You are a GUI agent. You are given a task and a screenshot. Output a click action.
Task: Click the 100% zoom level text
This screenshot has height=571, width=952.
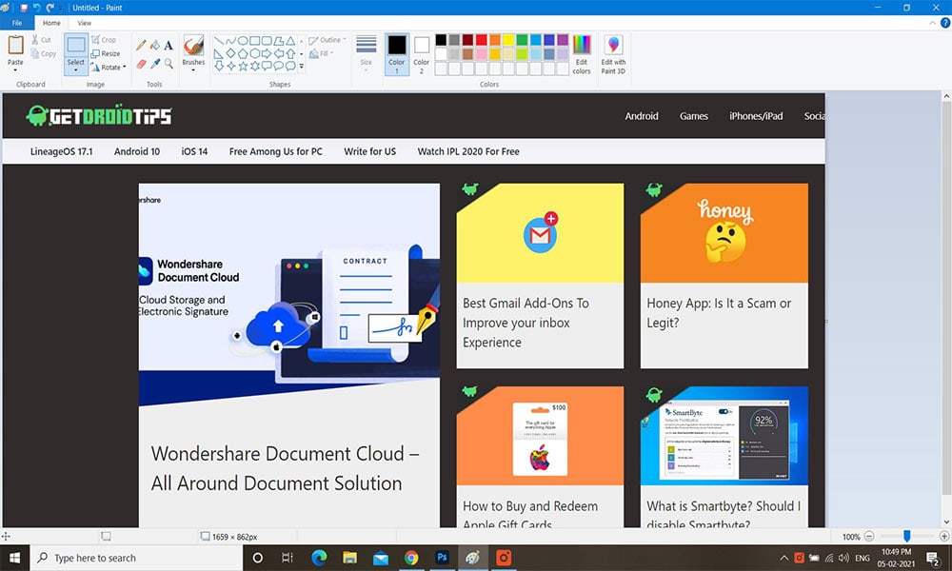click(x=850, y=537)
